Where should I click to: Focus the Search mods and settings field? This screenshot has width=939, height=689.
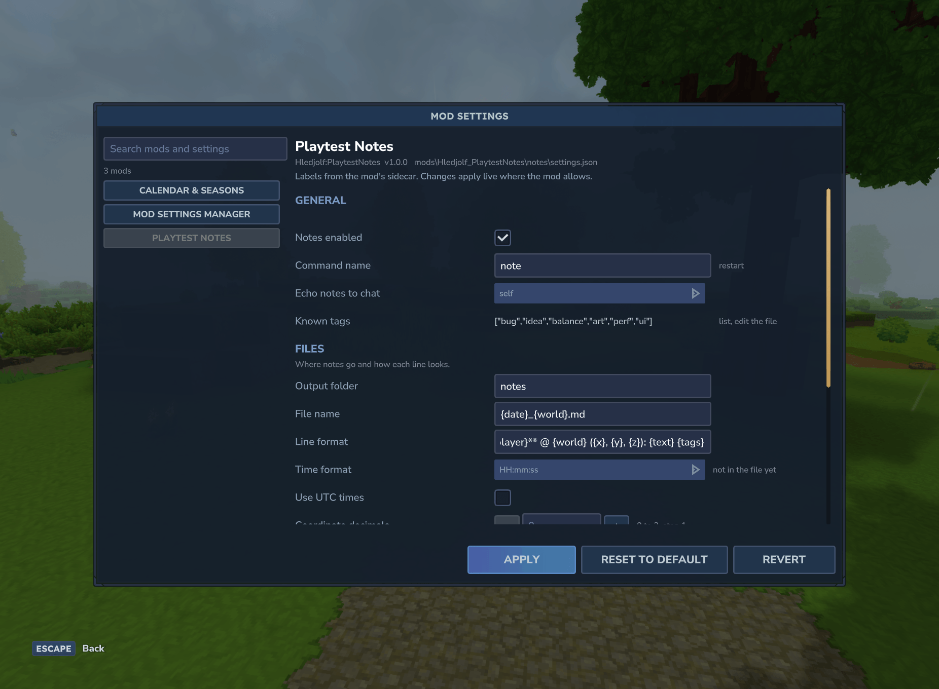tap(195, 149)
